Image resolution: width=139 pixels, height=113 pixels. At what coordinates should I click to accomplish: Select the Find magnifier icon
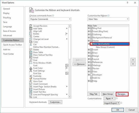pyautogui.click(x=31, y=60)
